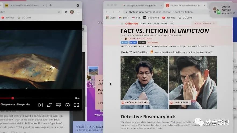Reload the Fact vs. Fiction page
The width and height of the screenshot is (237, 133).
[119, 12]
